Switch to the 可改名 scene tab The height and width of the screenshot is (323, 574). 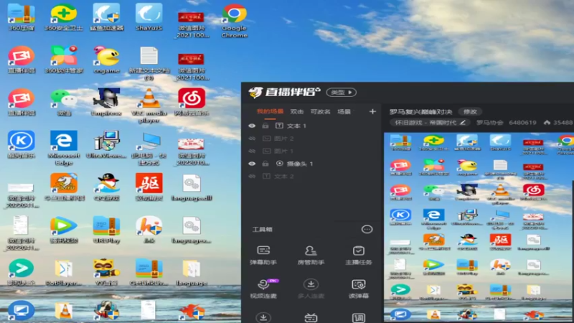pyautogui.click(x=320, y=111)
